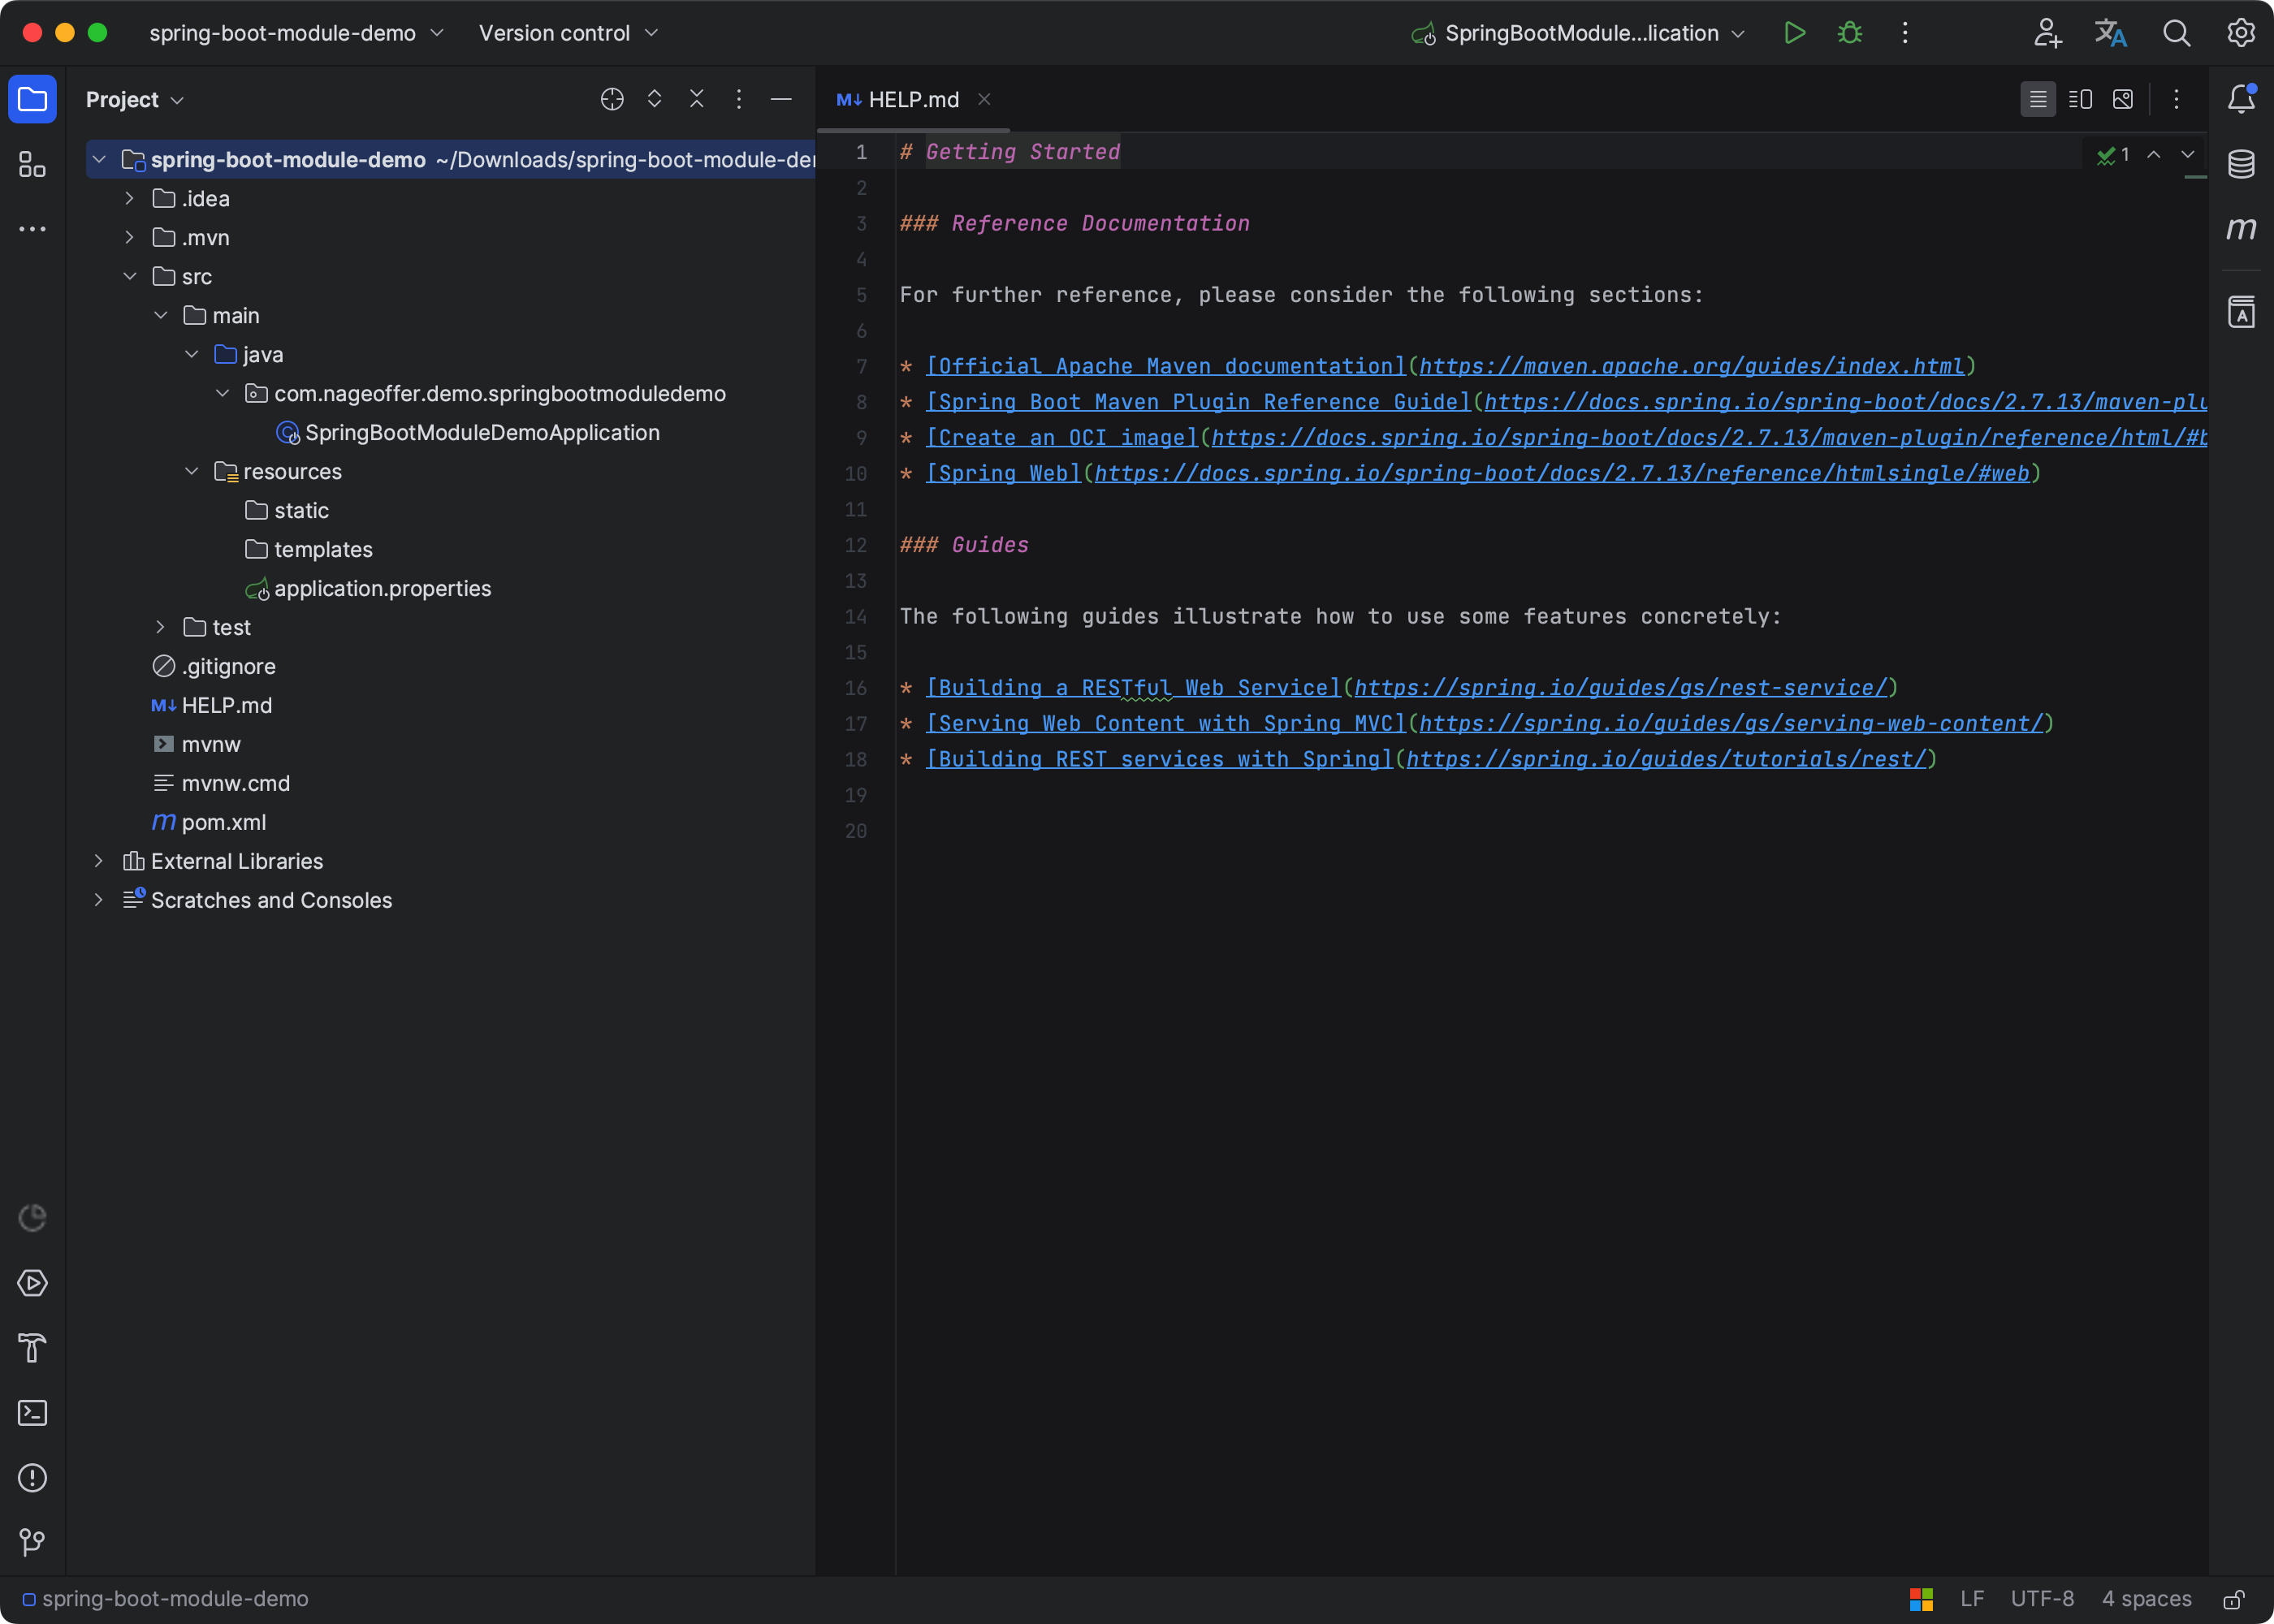Open the dictionary panel icon in right sidebar
This screenshot has height=1624, width=2274.
point(2241,312)
